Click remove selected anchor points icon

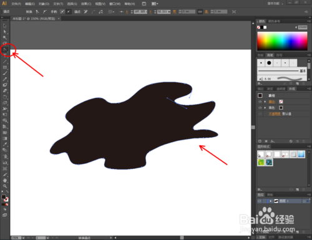point(85,12)
